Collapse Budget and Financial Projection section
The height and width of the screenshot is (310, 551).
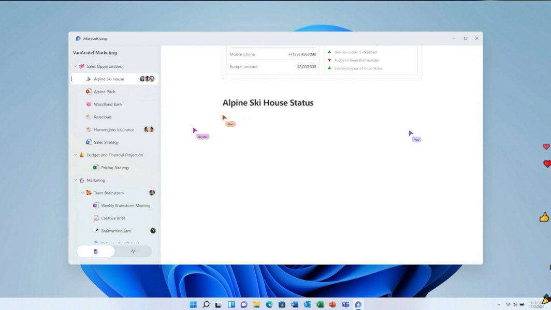click(75, 154)
